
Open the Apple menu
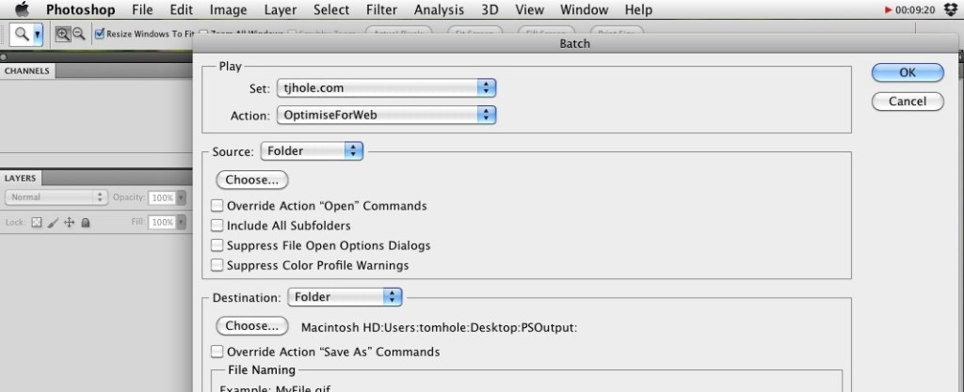click(x=23, y=10)
